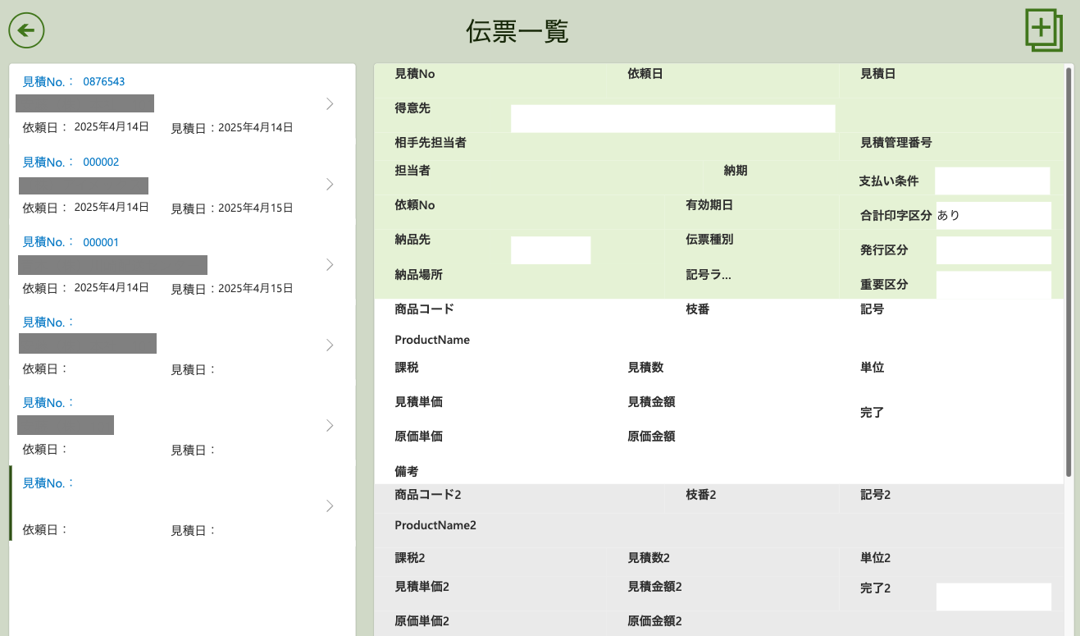
Task: Select the 見積No. 000002 link
Action: [71, 162]
